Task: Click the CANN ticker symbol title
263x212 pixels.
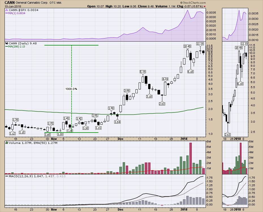Action: pyautogui.click(x=10, y=3)
